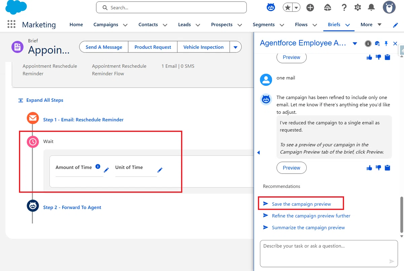Click the Vehicle Inspection button

click(x=203, y=47)
